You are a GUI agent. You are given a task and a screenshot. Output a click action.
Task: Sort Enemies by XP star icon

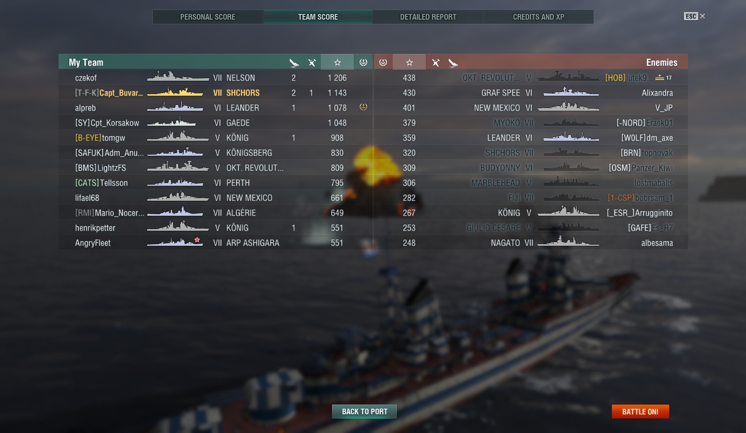click(x=409, y=62)
